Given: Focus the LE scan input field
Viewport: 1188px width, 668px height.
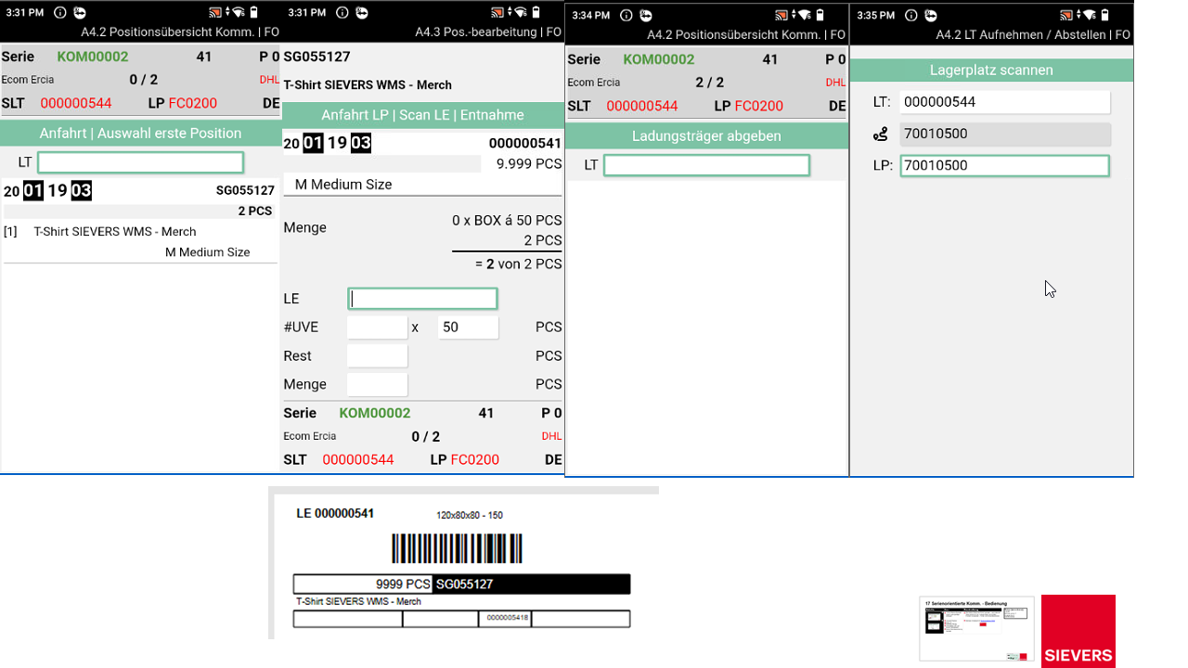Looking at the screenshot, I should point(422,299).
